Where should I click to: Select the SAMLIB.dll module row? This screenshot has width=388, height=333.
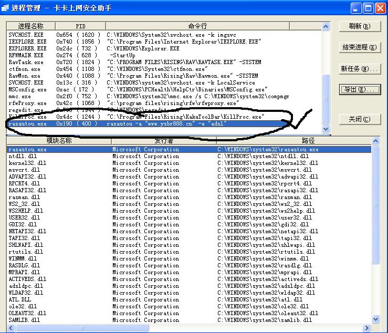[x=189, y=320]
